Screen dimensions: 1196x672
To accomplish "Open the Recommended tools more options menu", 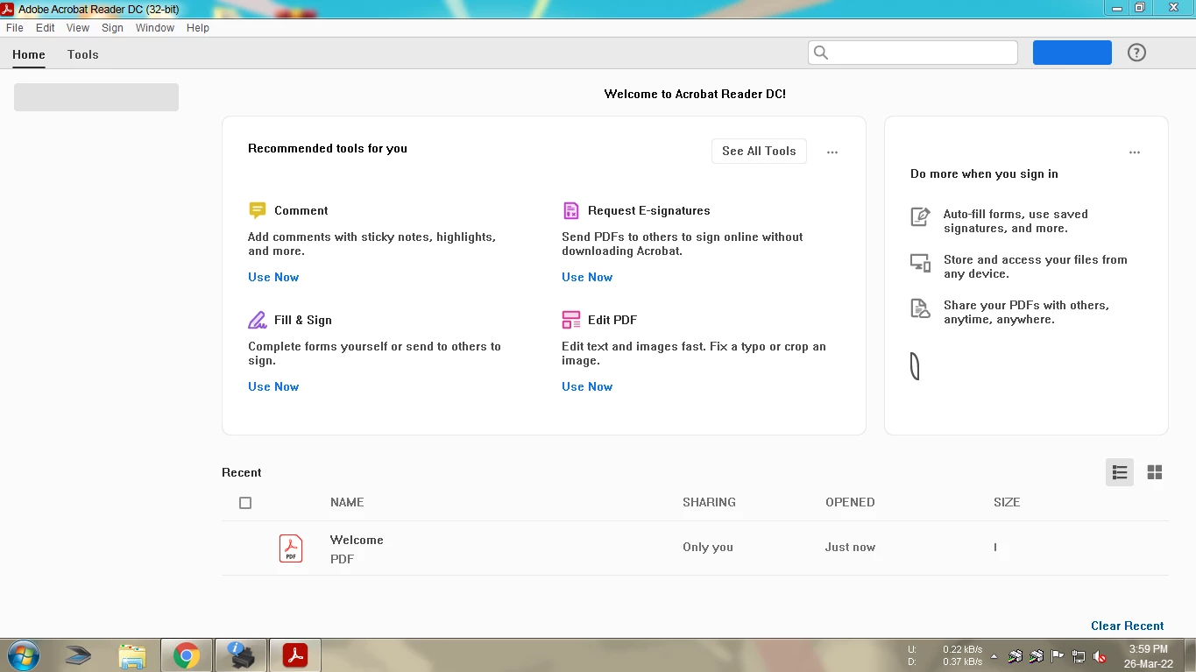I will (832, 152).
